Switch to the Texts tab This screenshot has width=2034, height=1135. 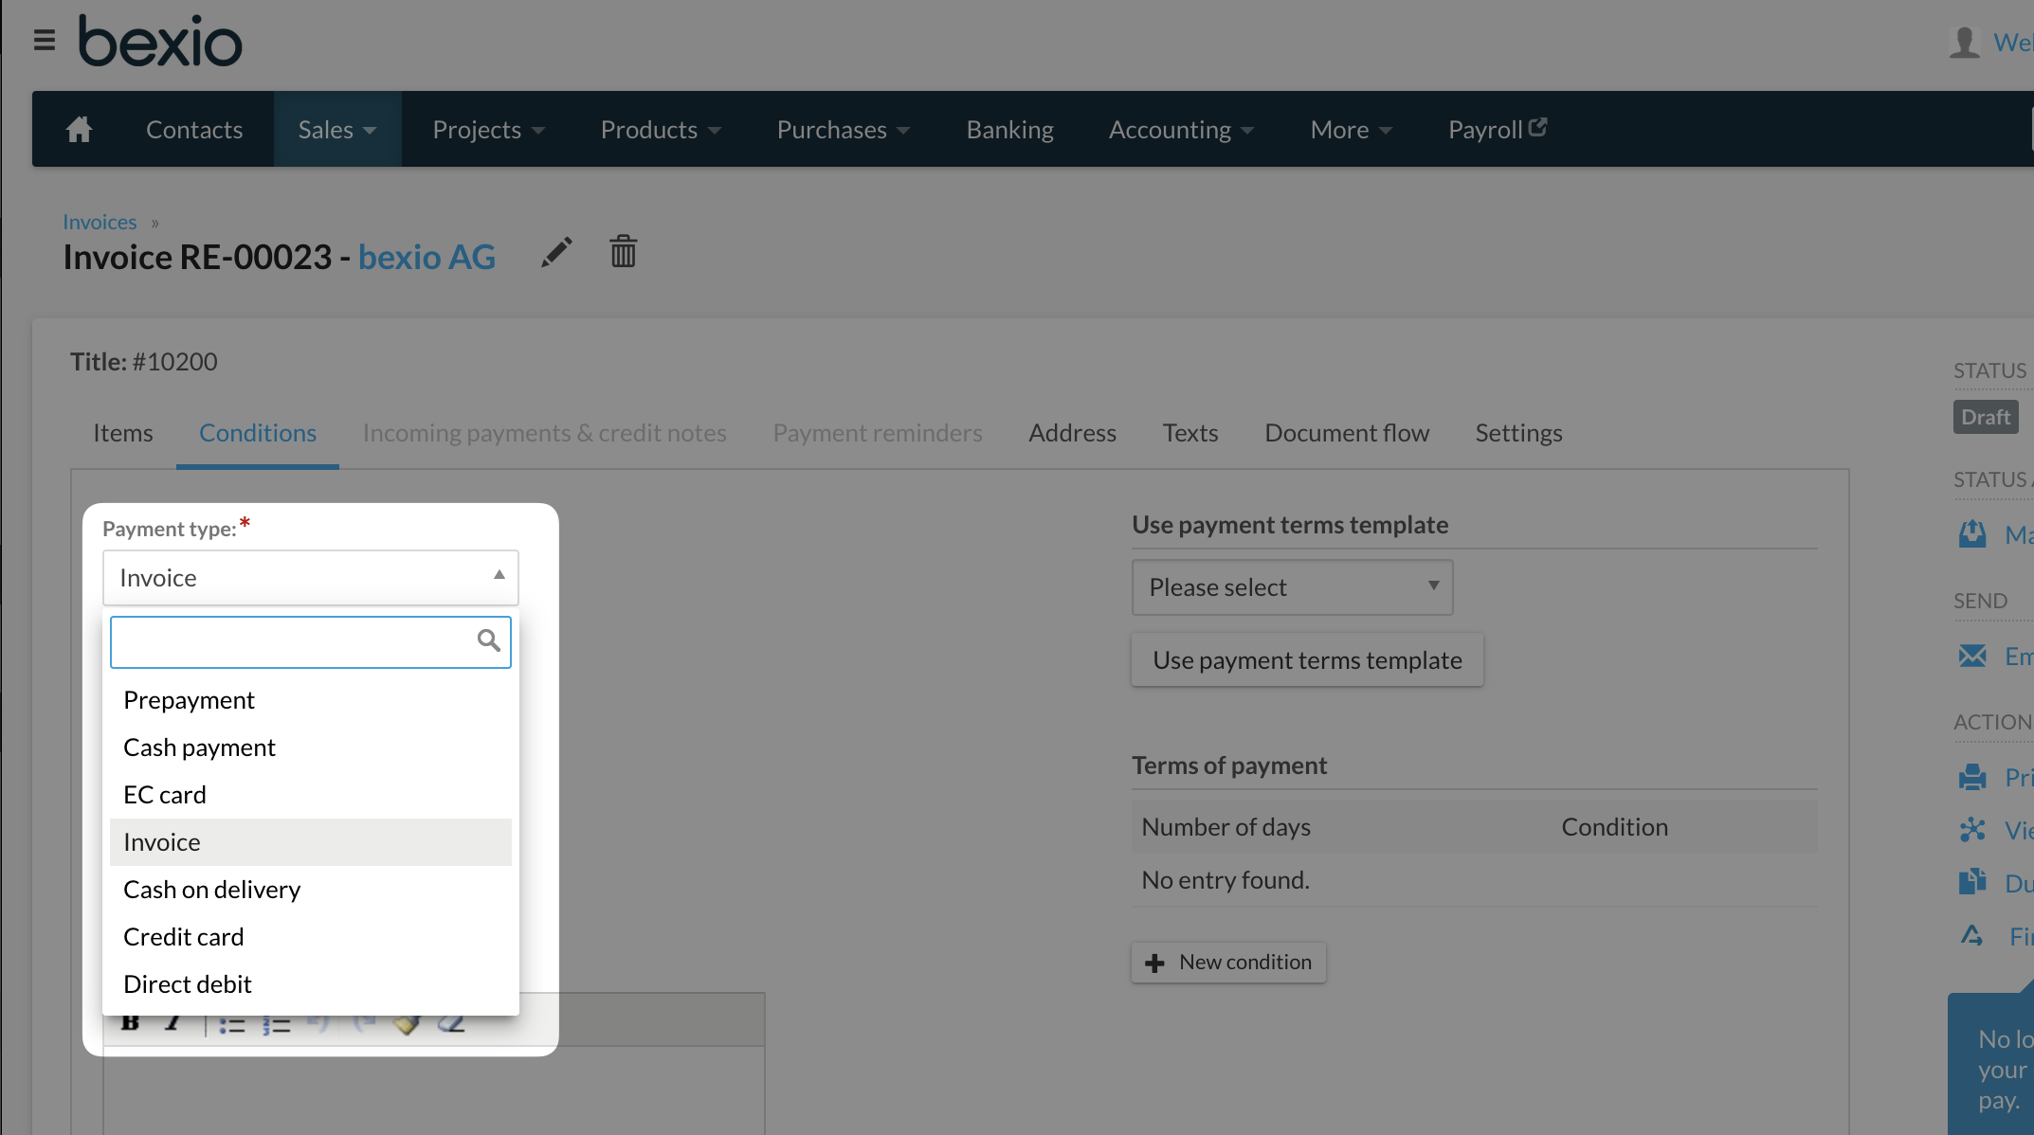pyautogui.click(x=1190, y=433)
